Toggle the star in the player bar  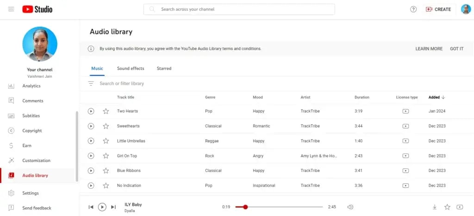coord(447,207)
